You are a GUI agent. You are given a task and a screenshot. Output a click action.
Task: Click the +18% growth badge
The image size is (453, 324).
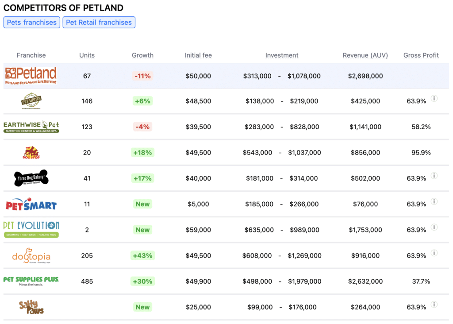click(x=143, y=152)
